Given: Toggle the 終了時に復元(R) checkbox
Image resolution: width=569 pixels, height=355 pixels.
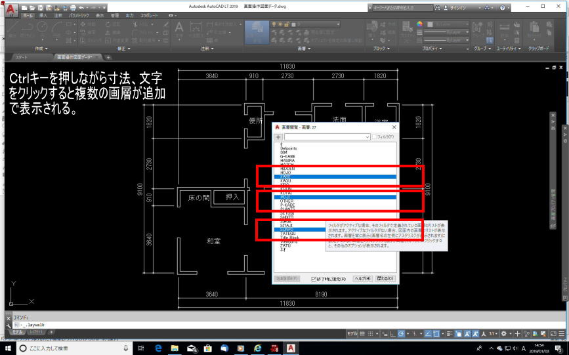Looking at the screenshot, I should pos(314,279).
